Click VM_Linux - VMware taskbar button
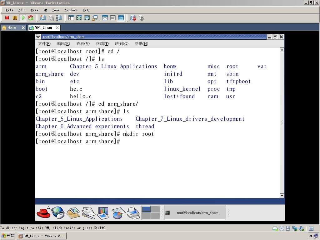 [x=42, y=236]
